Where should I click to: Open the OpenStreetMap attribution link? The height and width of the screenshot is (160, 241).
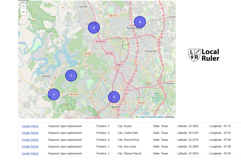pos(156,117)
